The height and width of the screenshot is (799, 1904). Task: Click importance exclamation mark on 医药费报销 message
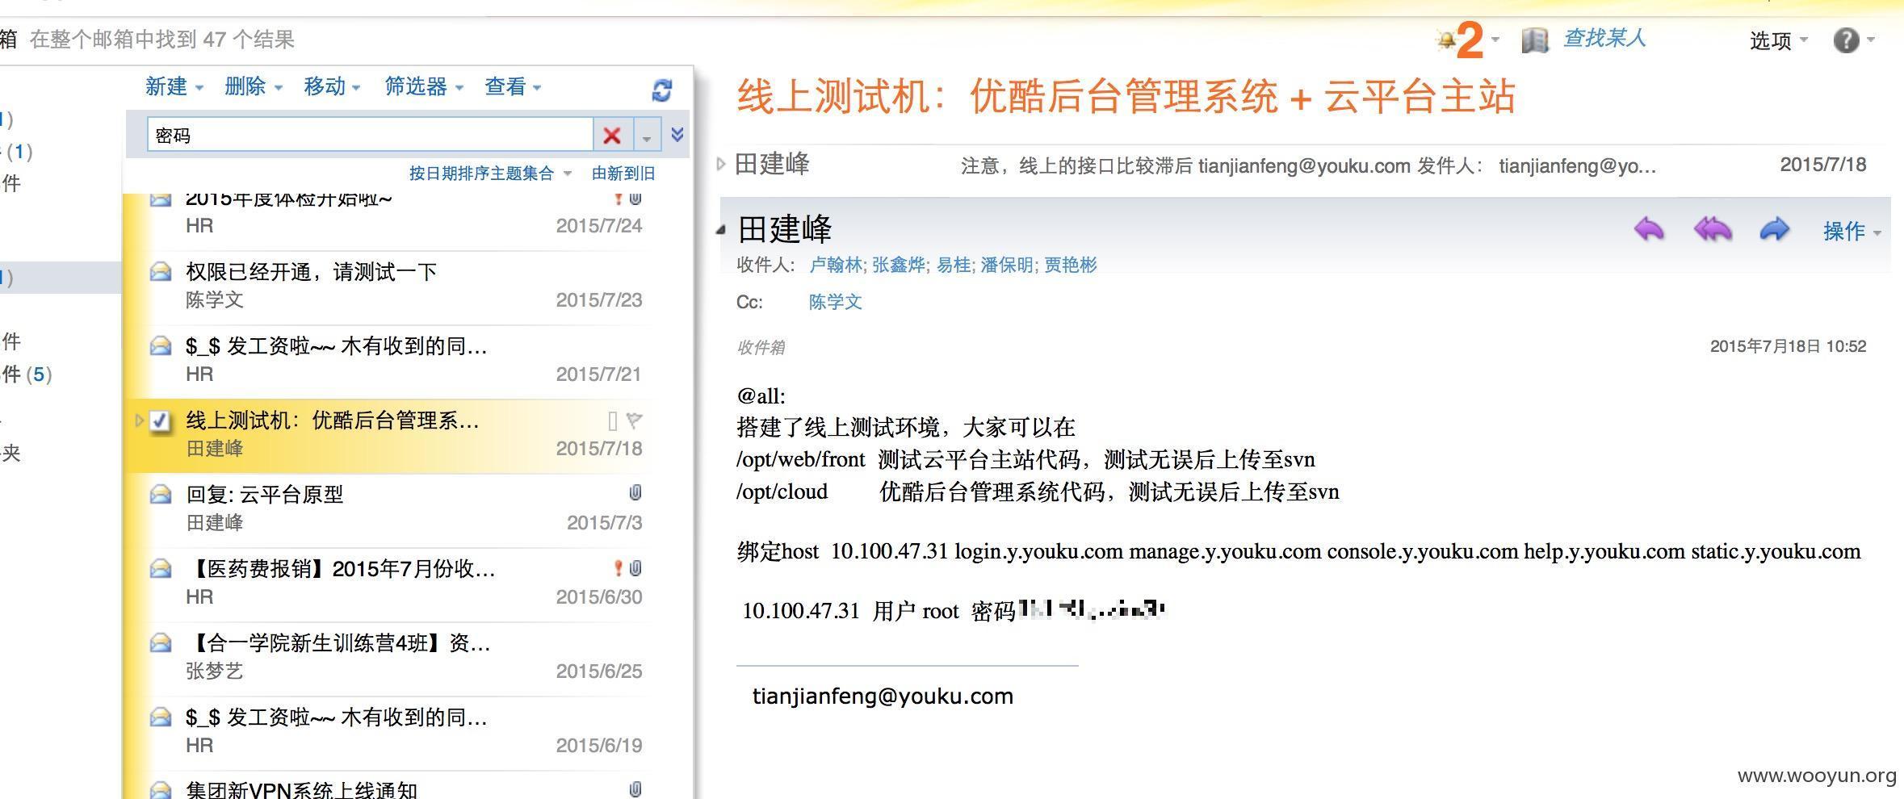point(618,568)
